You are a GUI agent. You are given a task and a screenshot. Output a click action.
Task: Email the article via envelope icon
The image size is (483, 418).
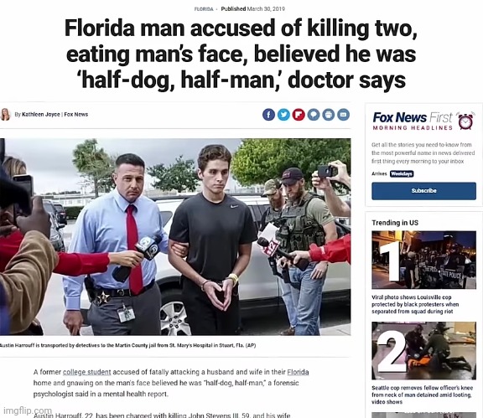(x=344, y=115)
